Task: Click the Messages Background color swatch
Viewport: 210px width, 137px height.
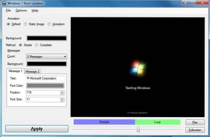Action: tap(47, 64)
